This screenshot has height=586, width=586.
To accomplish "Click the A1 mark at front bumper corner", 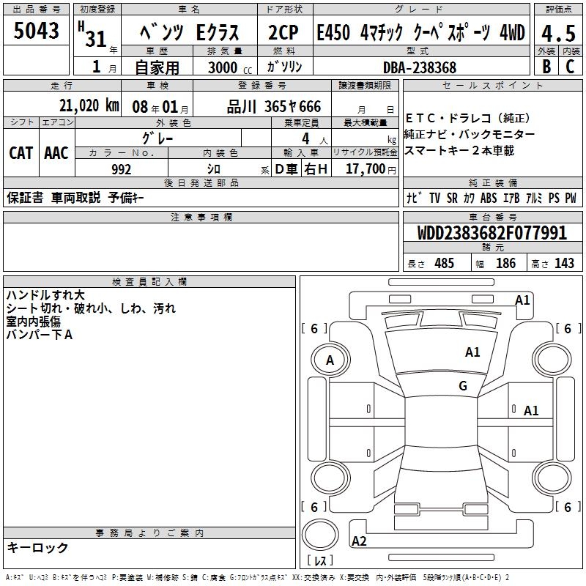I will (522, 300).
